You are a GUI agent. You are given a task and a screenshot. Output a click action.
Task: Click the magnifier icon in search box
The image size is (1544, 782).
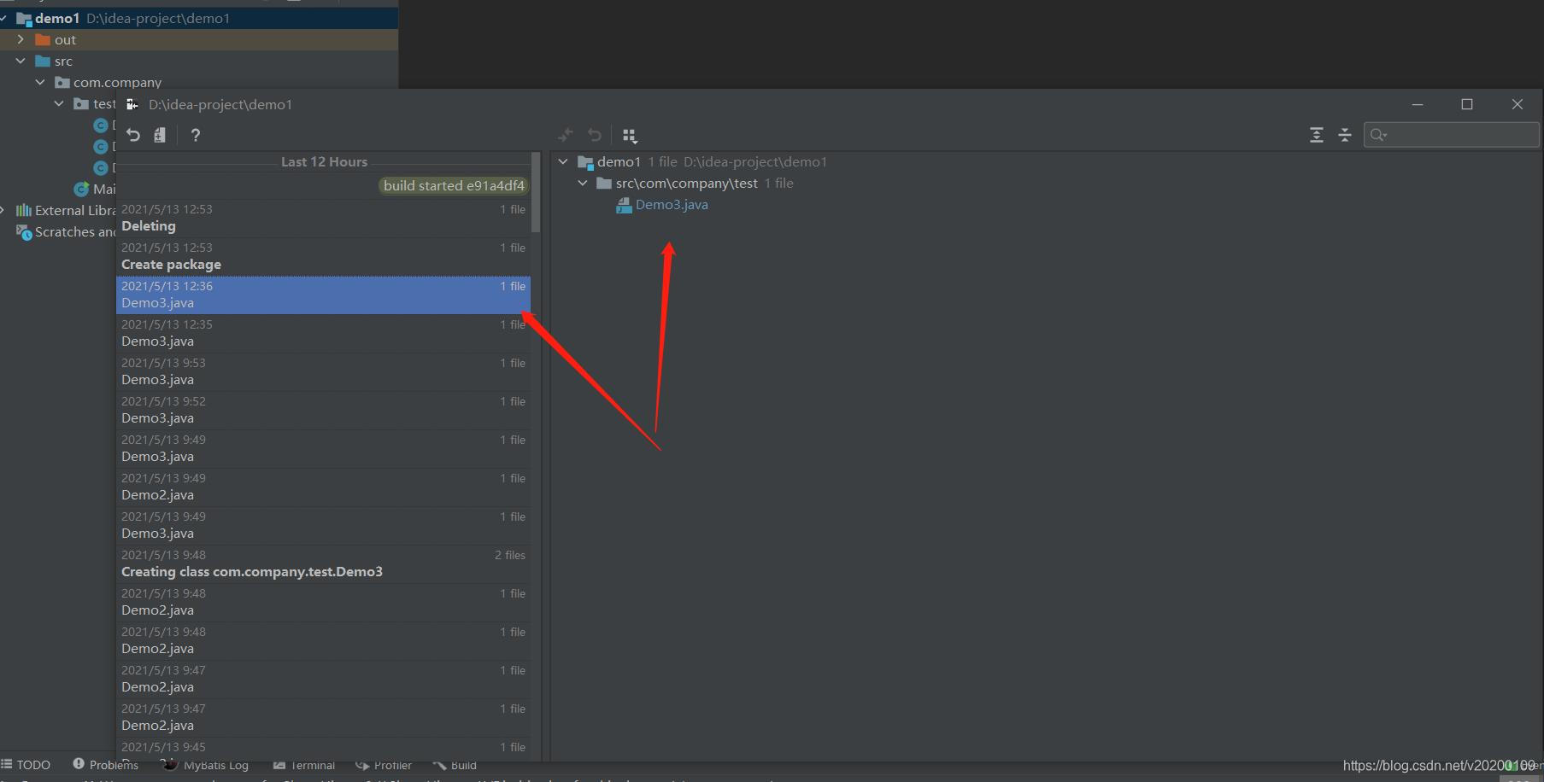[x=1378, y=135]
